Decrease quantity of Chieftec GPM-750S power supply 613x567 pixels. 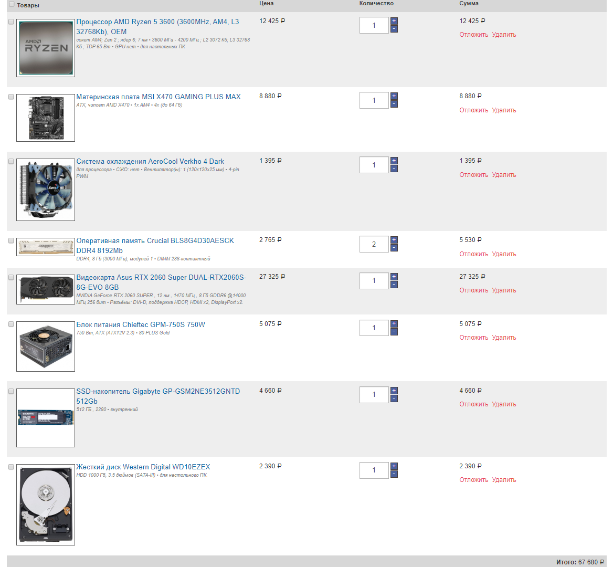click(394, 332)
